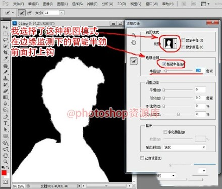Pick the Horizontal Type tool
Screen dimensions: 222x189
6,123
